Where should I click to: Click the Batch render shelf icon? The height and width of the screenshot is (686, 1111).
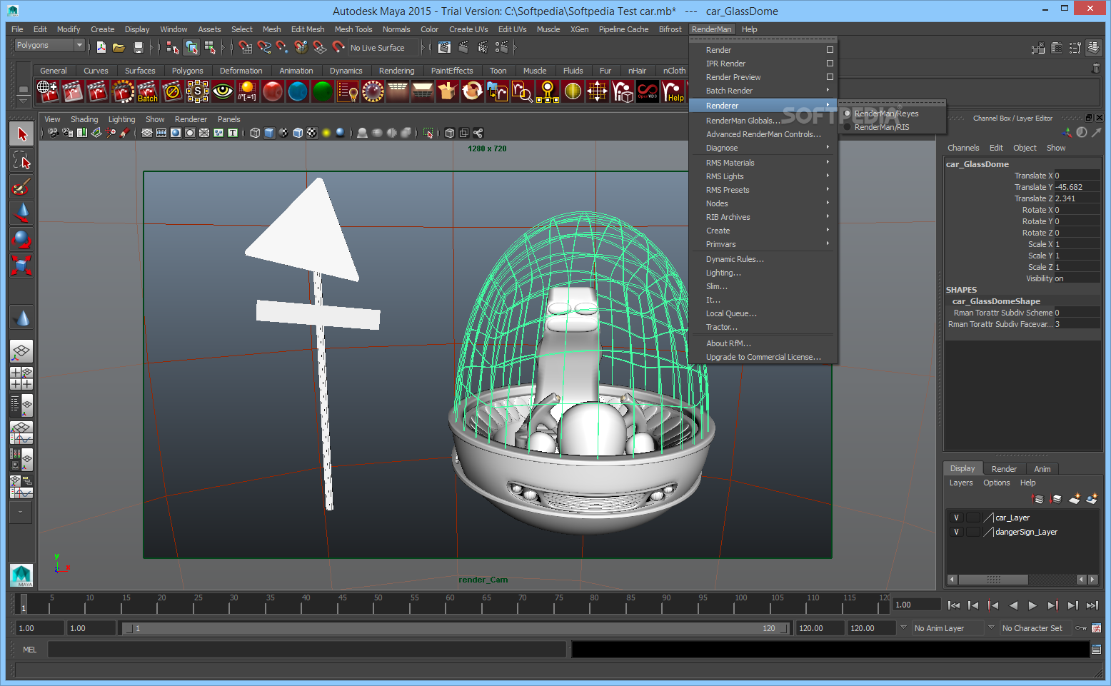coord(148,91)
